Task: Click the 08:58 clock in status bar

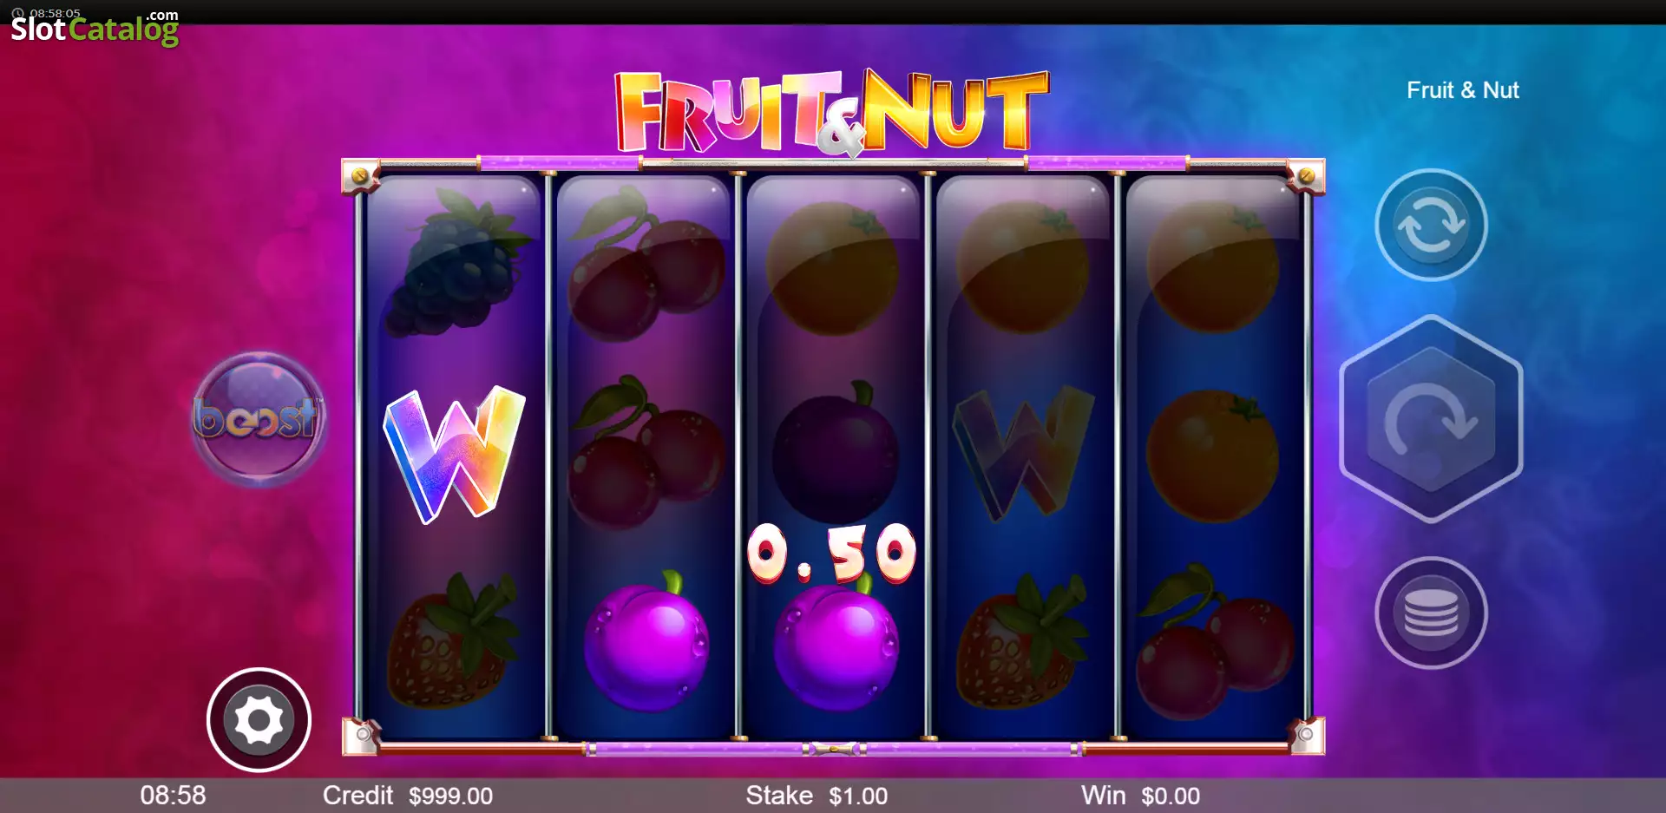Action: coord(173,796)
